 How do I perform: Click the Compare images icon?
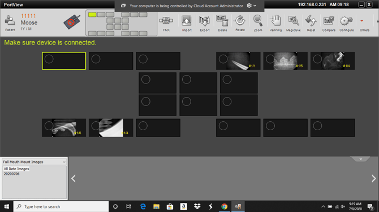329,23
